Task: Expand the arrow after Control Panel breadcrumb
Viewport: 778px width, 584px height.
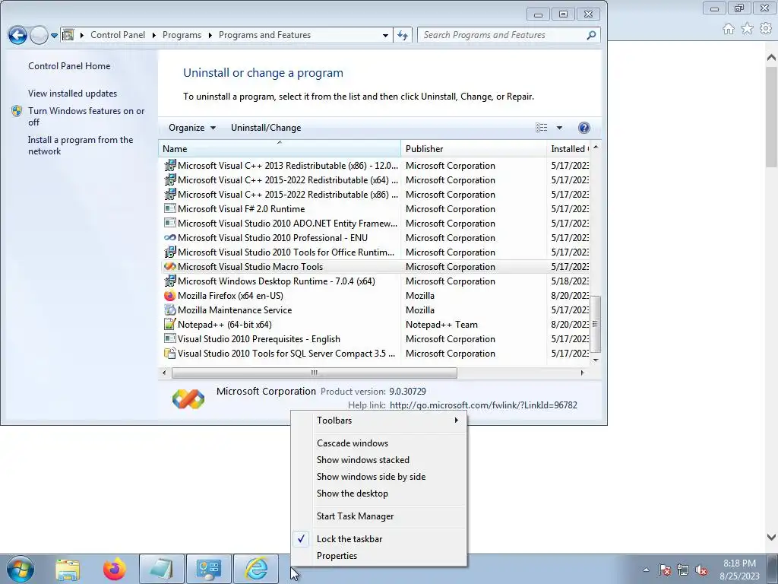Action: point(153,35)
